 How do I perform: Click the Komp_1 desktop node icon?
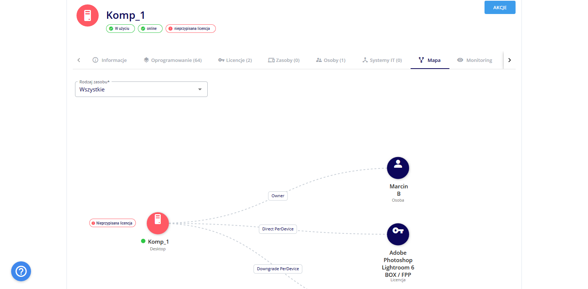point(158,223)
